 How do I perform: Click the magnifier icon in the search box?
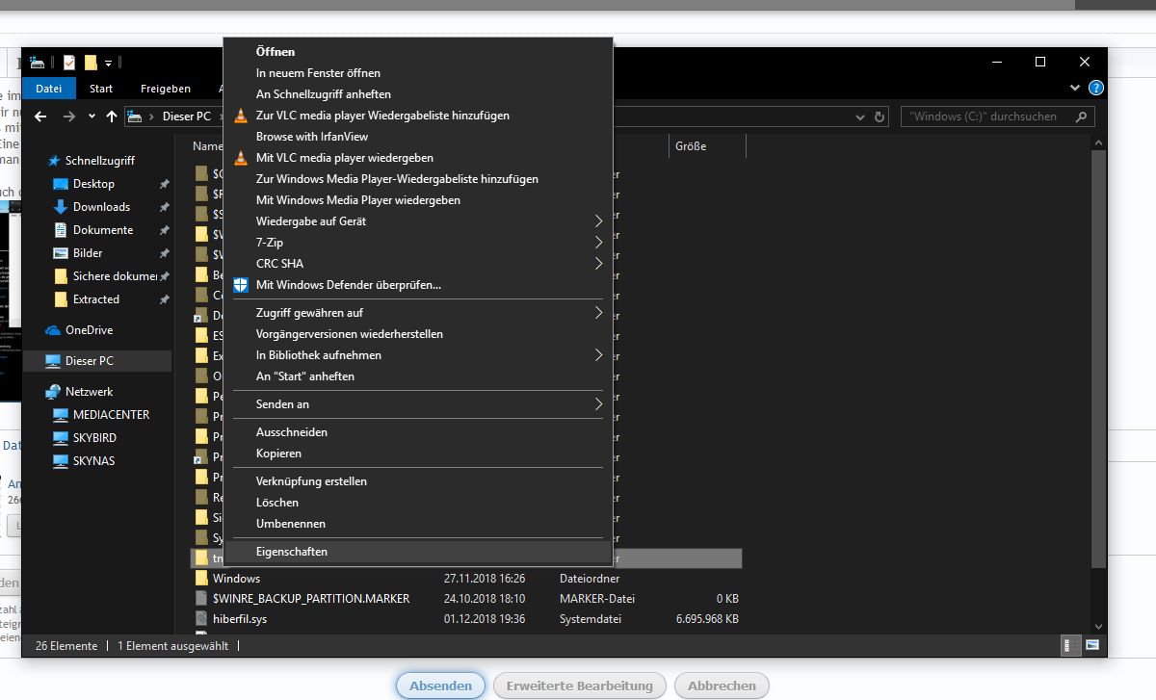point(1082,117)
